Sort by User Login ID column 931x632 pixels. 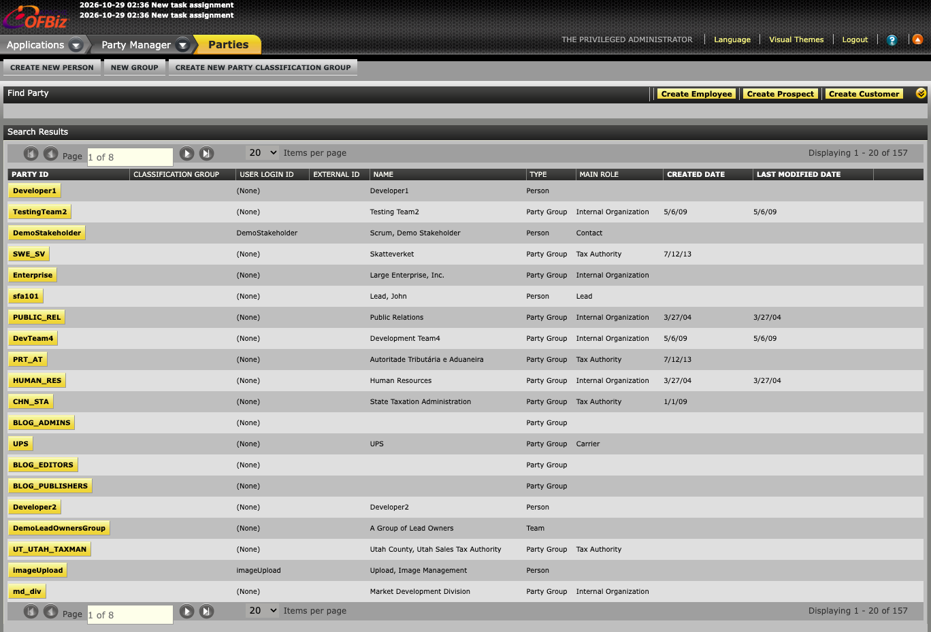click(x=267, y=174)
